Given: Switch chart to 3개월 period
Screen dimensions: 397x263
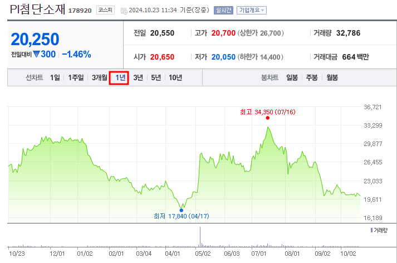Looking at the screenshot, I should [99, 77].
